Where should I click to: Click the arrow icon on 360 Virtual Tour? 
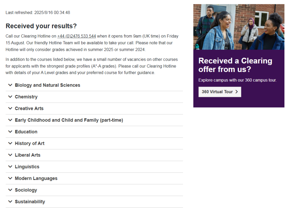236,92
